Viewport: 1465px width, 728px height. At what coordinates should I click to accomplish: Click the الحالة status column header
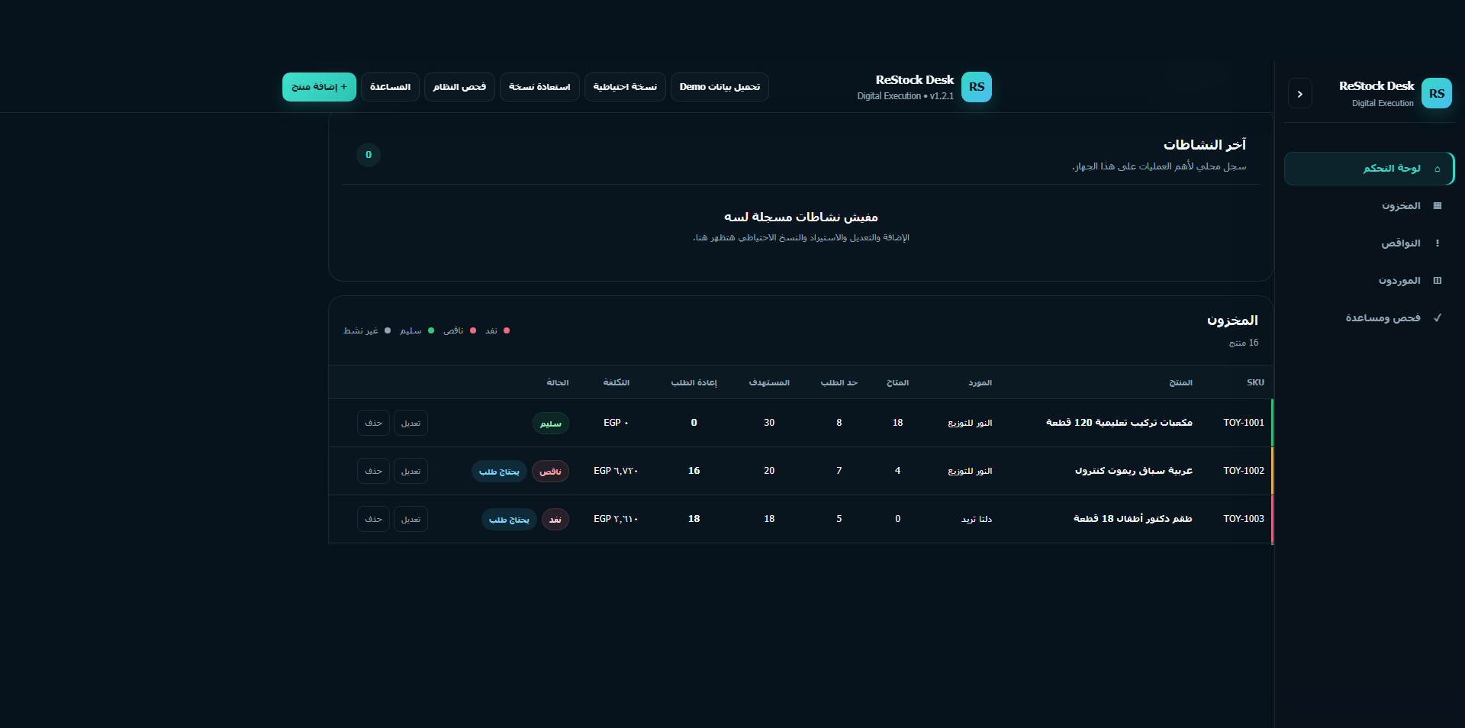(557, 382)
